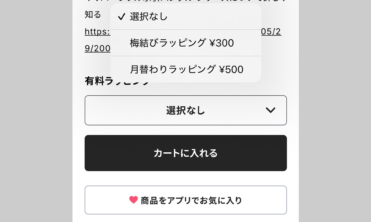The width and height of the screenshot is (371, 222).
Task: Click the checkmark icon beside 選択なし
Action: [121, 17]
